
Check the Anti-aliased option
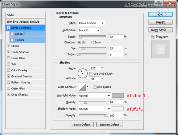pos(95,87)
